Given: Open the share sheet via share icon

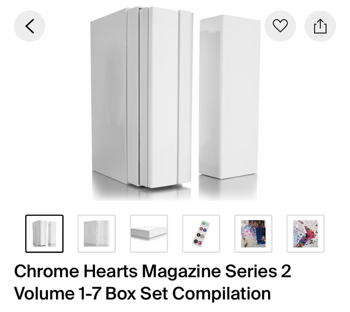Looking at the screenshot, I should pyautogui.click(x=320, y=26).
